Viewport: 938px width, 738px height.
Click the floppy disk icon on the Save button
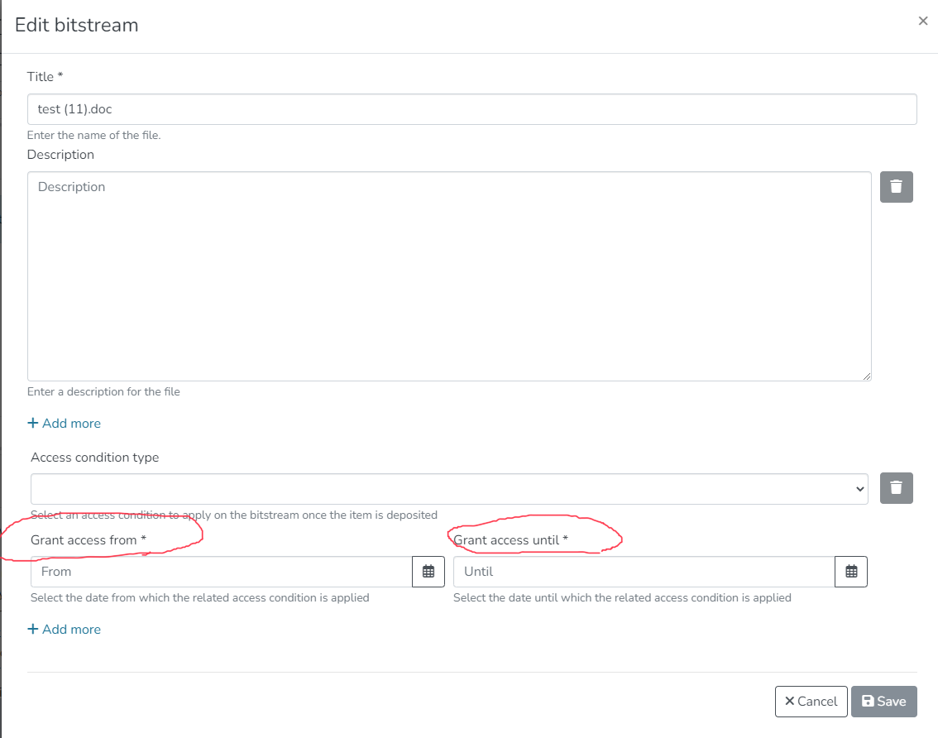870,701
